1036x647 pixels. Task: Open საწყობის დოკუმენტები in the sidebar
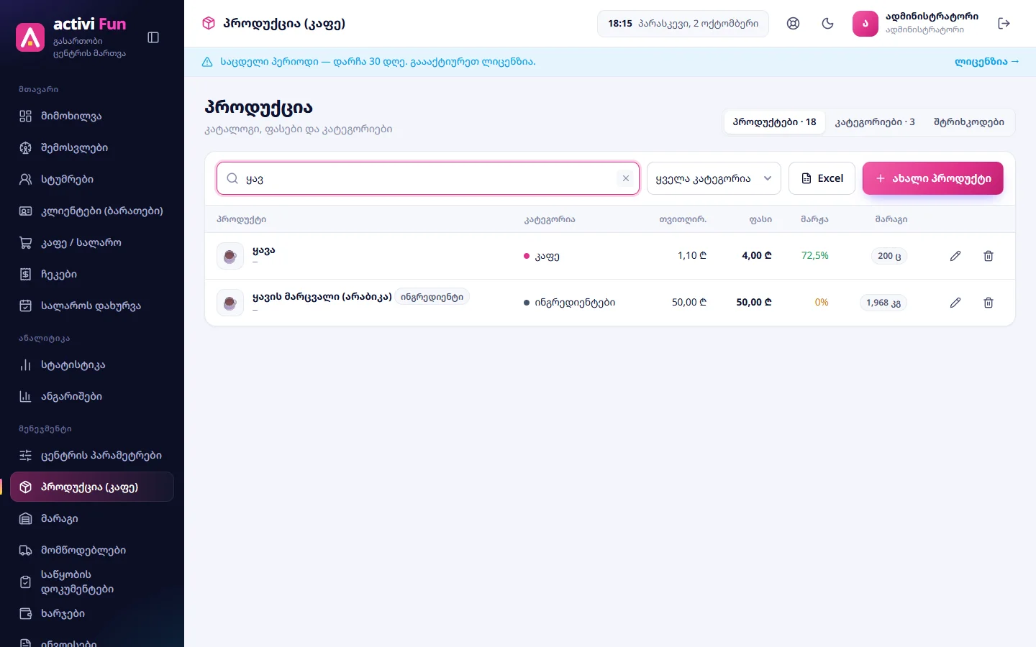tap(92, 582)
